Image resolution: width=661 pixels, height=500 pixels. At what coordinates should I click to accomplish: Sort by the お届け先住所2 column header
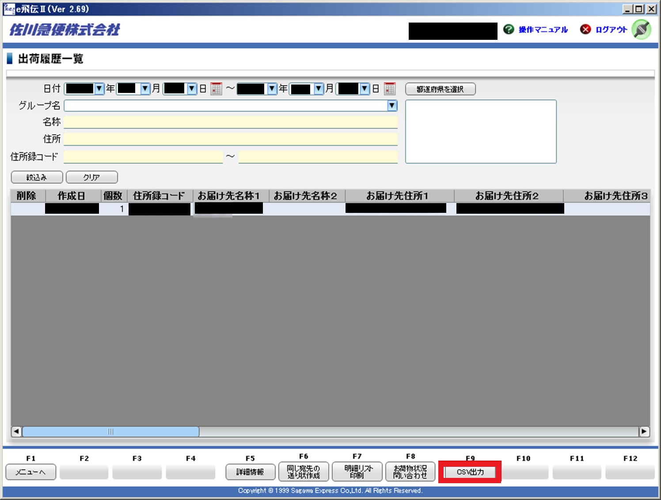point(509,196)
